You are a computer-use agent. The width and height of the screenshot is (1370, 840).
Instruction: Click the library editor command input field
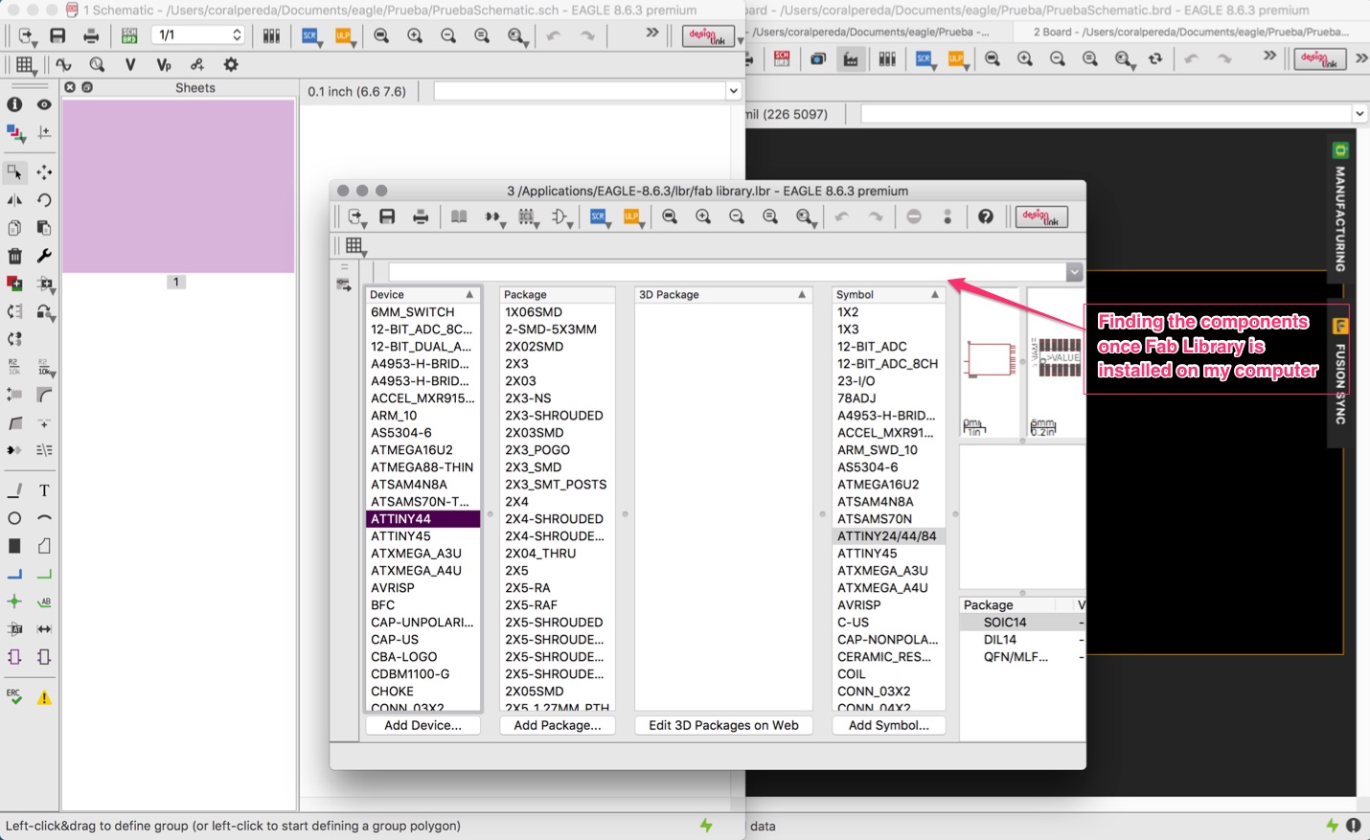726,272
